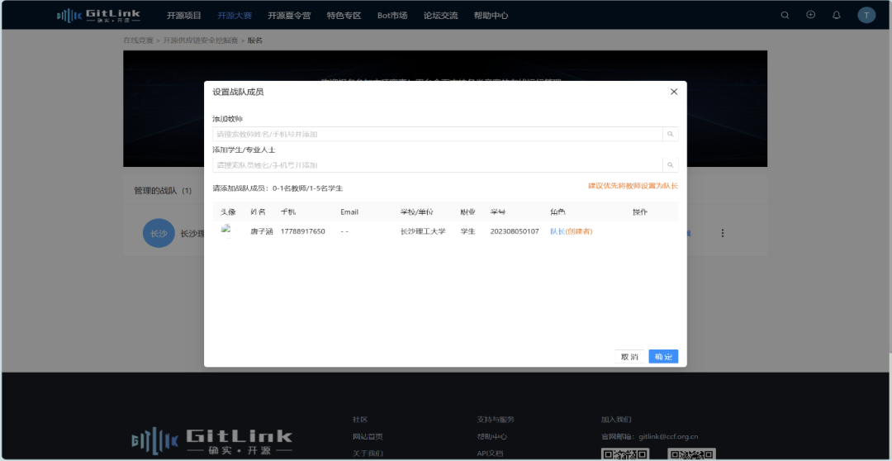Click the 学生 occupation cell
Screen dimensions: 892x461
point(467,231)
